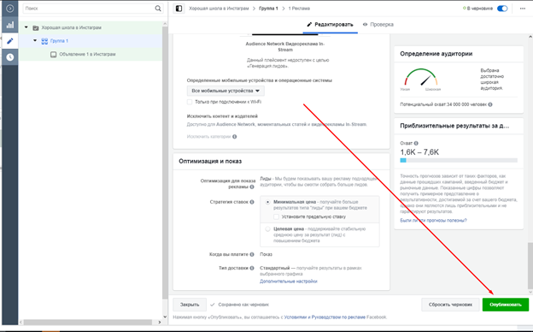The width and height of the screenshot is (533, 332).
Task: Switch to the Проверка tab
Action: pos(378,25)
